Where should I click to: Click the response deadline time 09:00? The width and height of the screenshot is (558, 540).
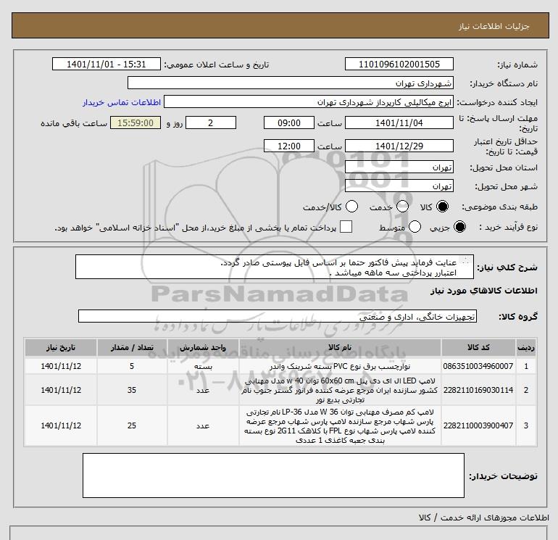[x=289, y=122]
